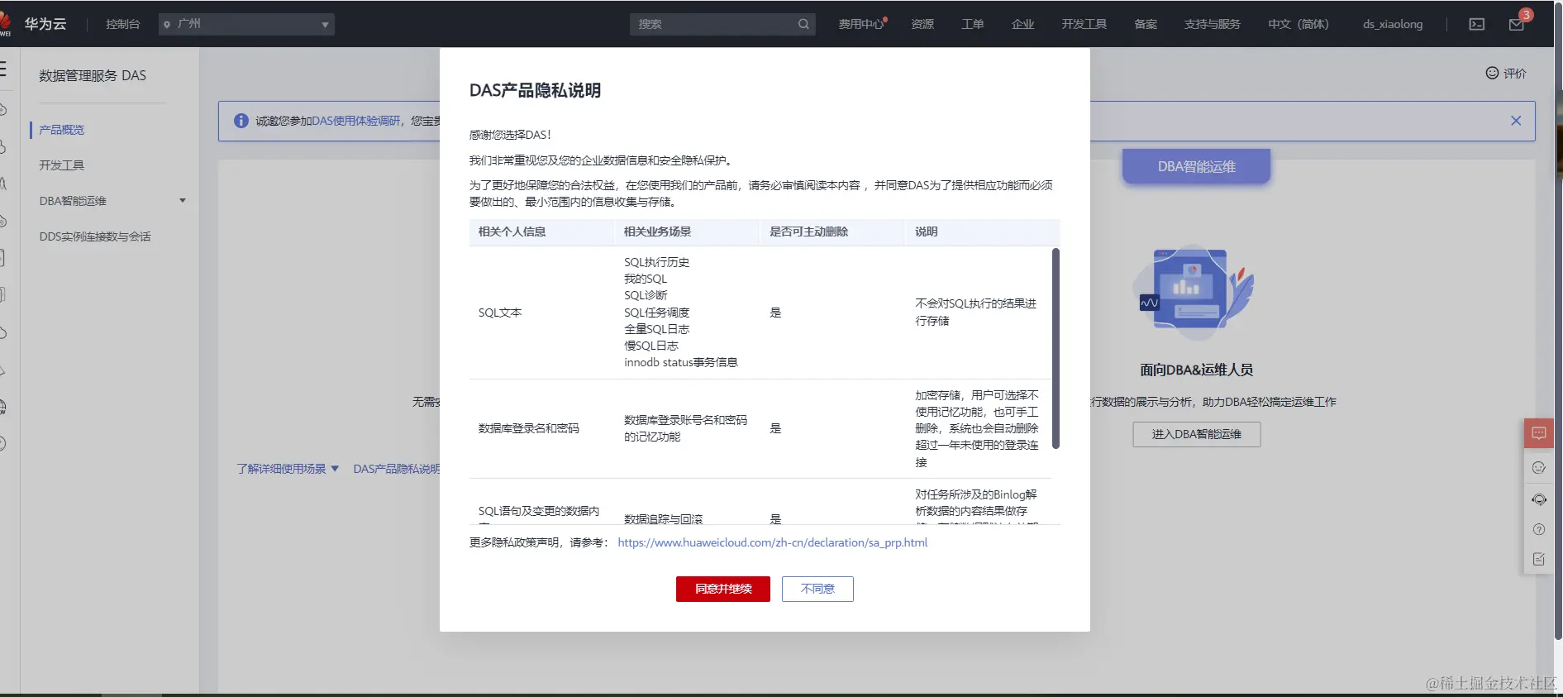Viewport: 1563px width, 697px height.
Task: Open the 广州 region dropdown
Action: click(x=246, y=24)
